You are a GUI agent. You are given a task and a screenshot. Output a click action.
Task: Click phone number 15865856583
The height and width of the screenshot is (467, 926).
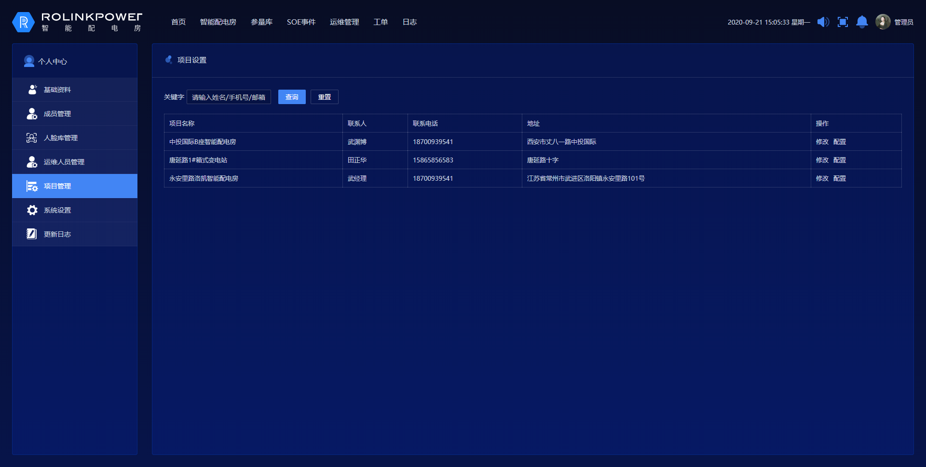tap(433, 160)
